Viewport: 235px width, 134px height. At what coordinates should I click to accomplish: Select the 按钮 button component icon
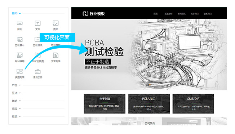tap(19, 23)
